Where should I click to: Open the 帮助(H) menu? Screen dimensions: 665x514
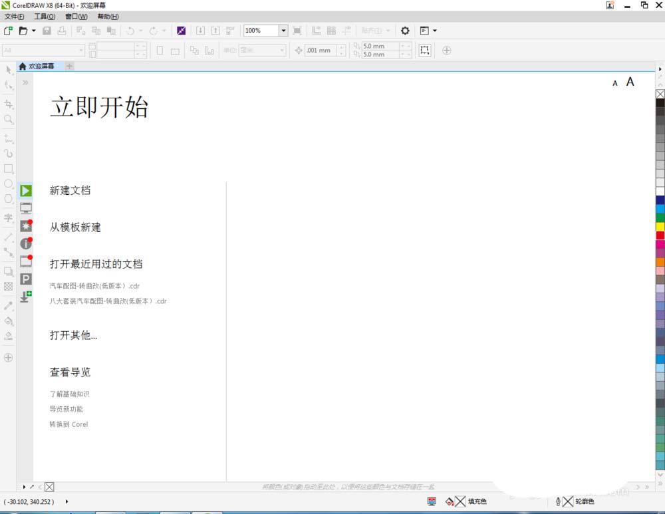point(108,17)
